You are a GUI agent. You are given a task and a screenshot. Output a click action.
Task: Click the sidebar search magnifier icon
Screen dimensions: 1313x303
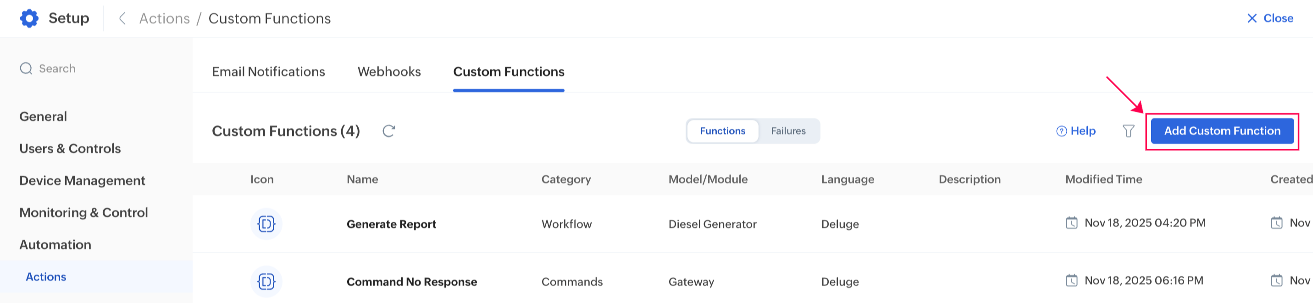pyautogui.click(x=26, y=69)
